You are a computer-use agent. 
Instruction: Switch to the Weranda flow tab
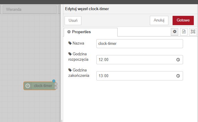pos(30,10)
